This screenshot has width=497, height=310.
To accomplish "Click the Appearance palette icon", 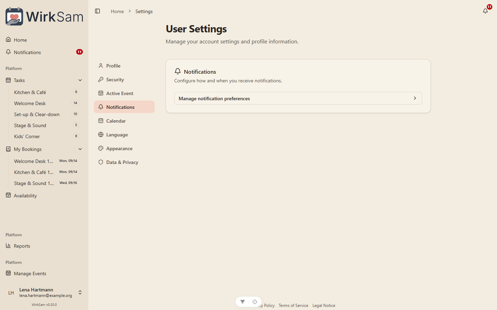I will 101,148.
